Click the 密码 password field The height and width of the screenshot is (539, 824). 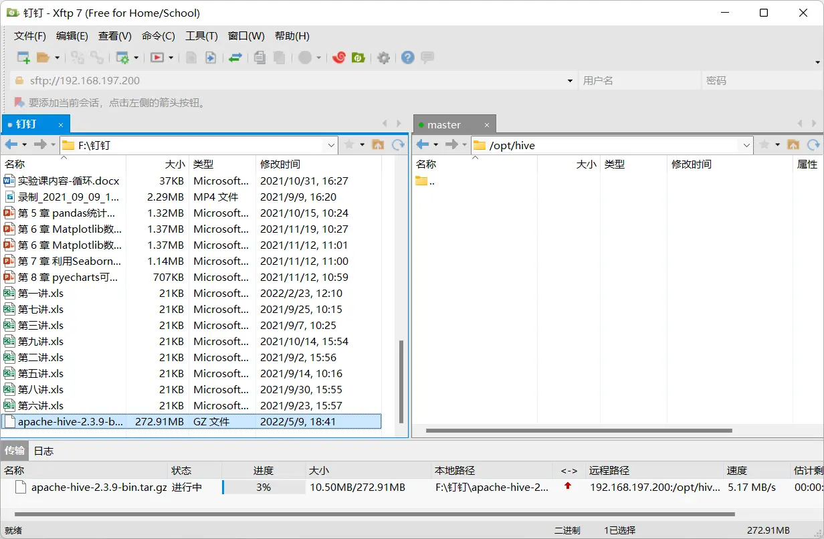[x=761, y=80]
